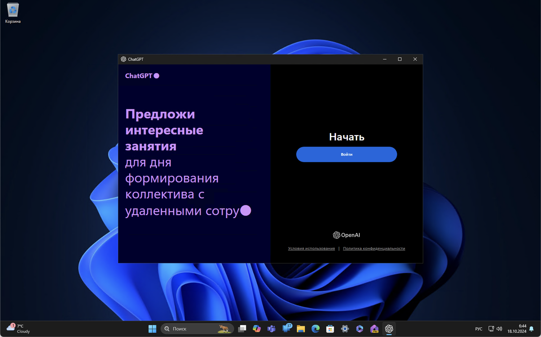Open the Условия использования link
The height and width of the screenshot is (337, 541).
[x=311, y=248]
